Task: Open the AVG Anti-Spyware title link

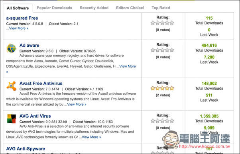Action: click(x=26, y=149)
